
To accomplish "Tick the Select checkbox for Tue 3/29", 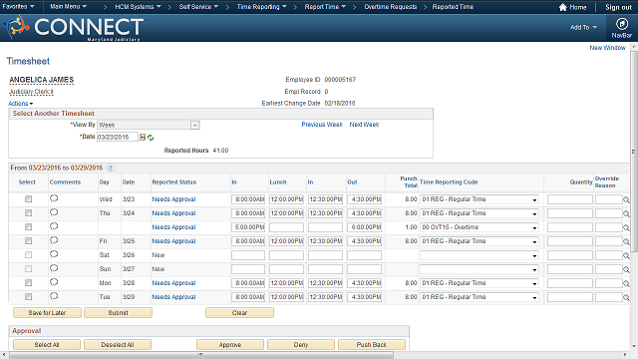I will coord(28,297).
